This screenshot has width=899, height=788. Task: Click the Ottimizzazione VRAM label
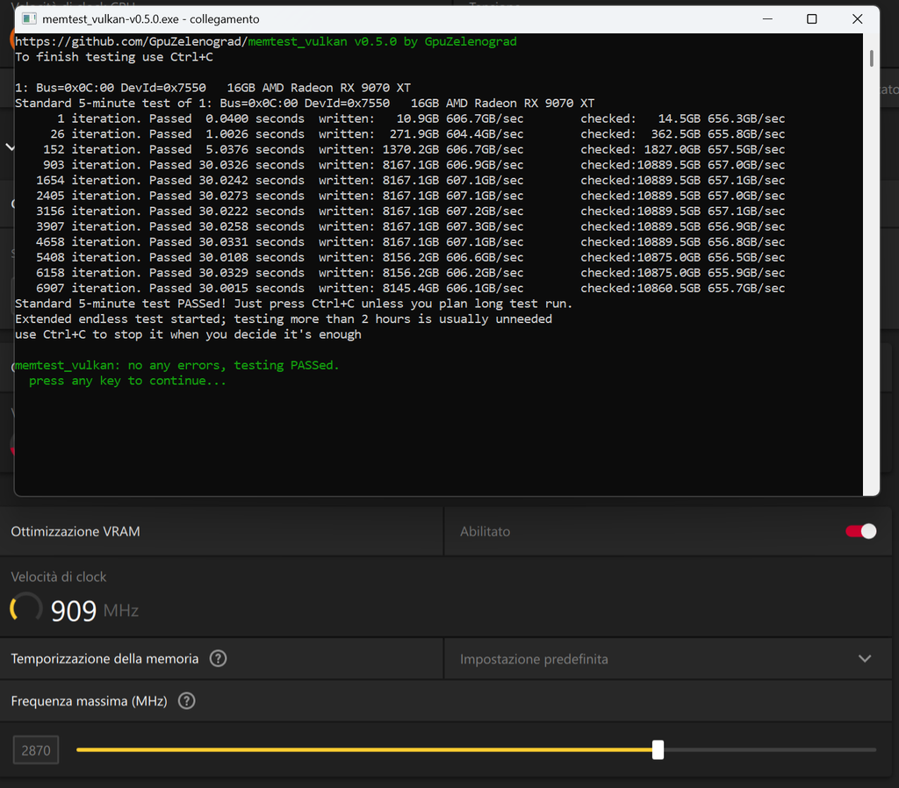pyautogui.click(x=76, y=531)
